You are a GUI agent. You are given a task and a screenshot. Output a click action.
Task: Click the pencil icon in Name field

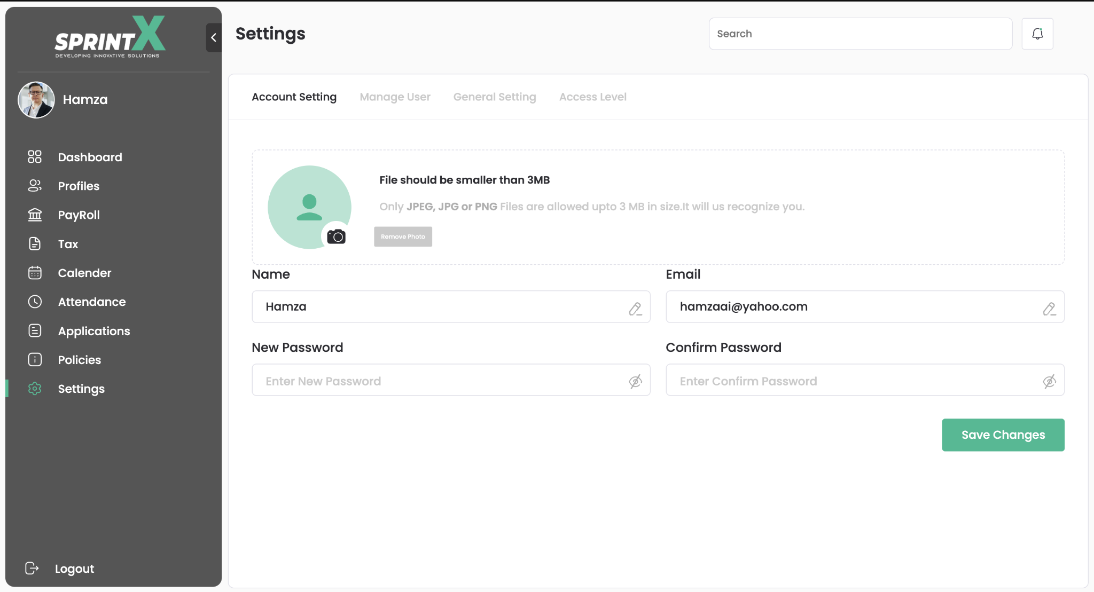(635, 309)
